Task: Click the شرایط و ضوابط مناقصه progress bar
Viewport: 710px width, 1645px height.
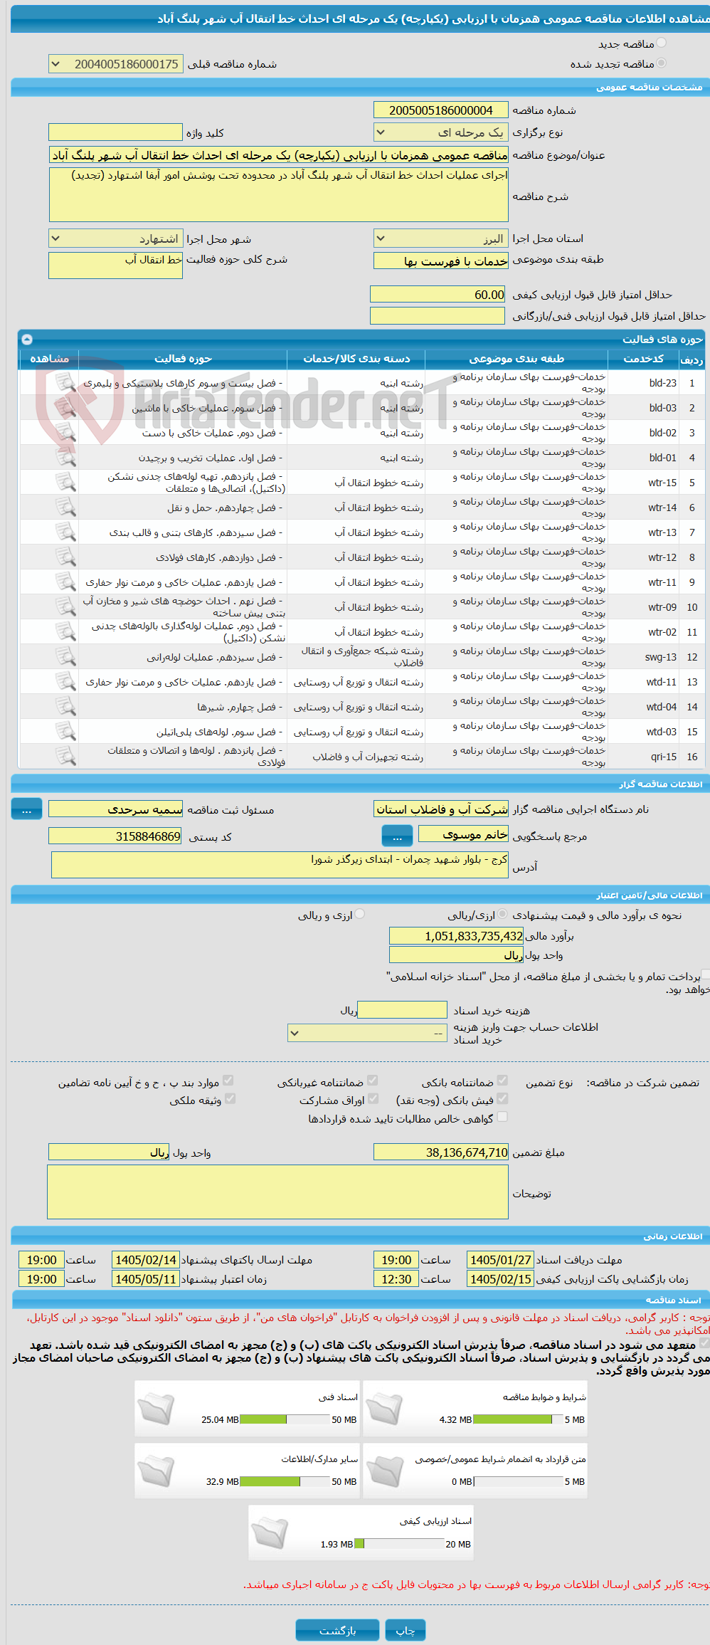Action: [x=518, y=1419]
